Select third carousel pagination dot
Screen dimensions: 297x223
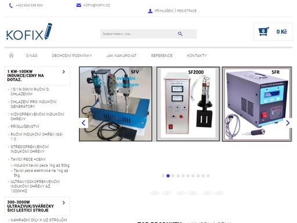coord(173,176)
